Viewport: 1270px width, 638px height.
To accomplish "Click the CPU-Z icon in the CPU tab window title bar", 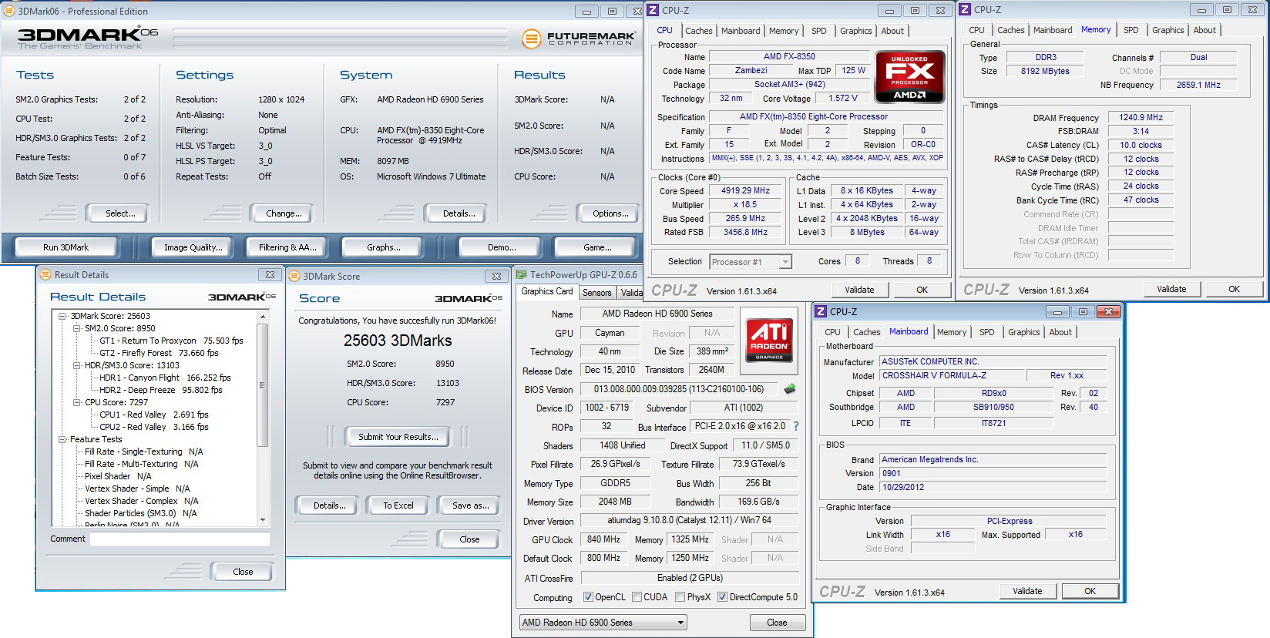I will 653,10.
